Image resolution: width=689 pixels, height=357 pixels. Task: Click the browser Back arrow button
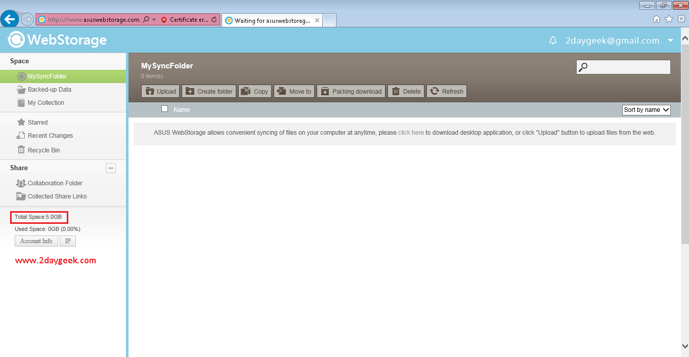[10, 19]
